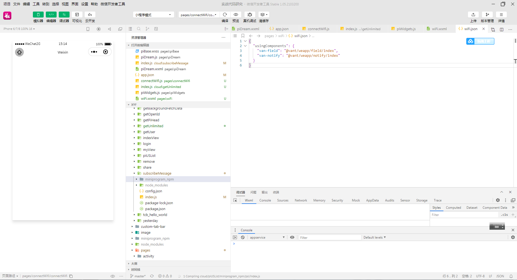Toggle the editor panel button
Image resolution: width=517 pixels, height=280 pixels.
point(51,15)
